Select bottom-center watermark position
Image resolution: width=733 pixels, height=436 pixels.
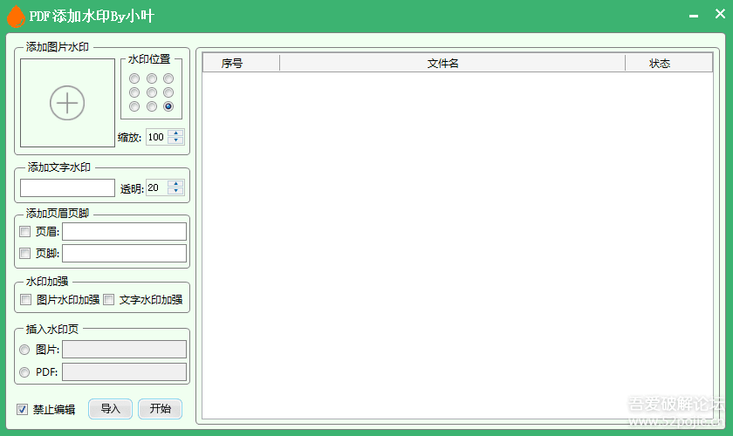152,106
